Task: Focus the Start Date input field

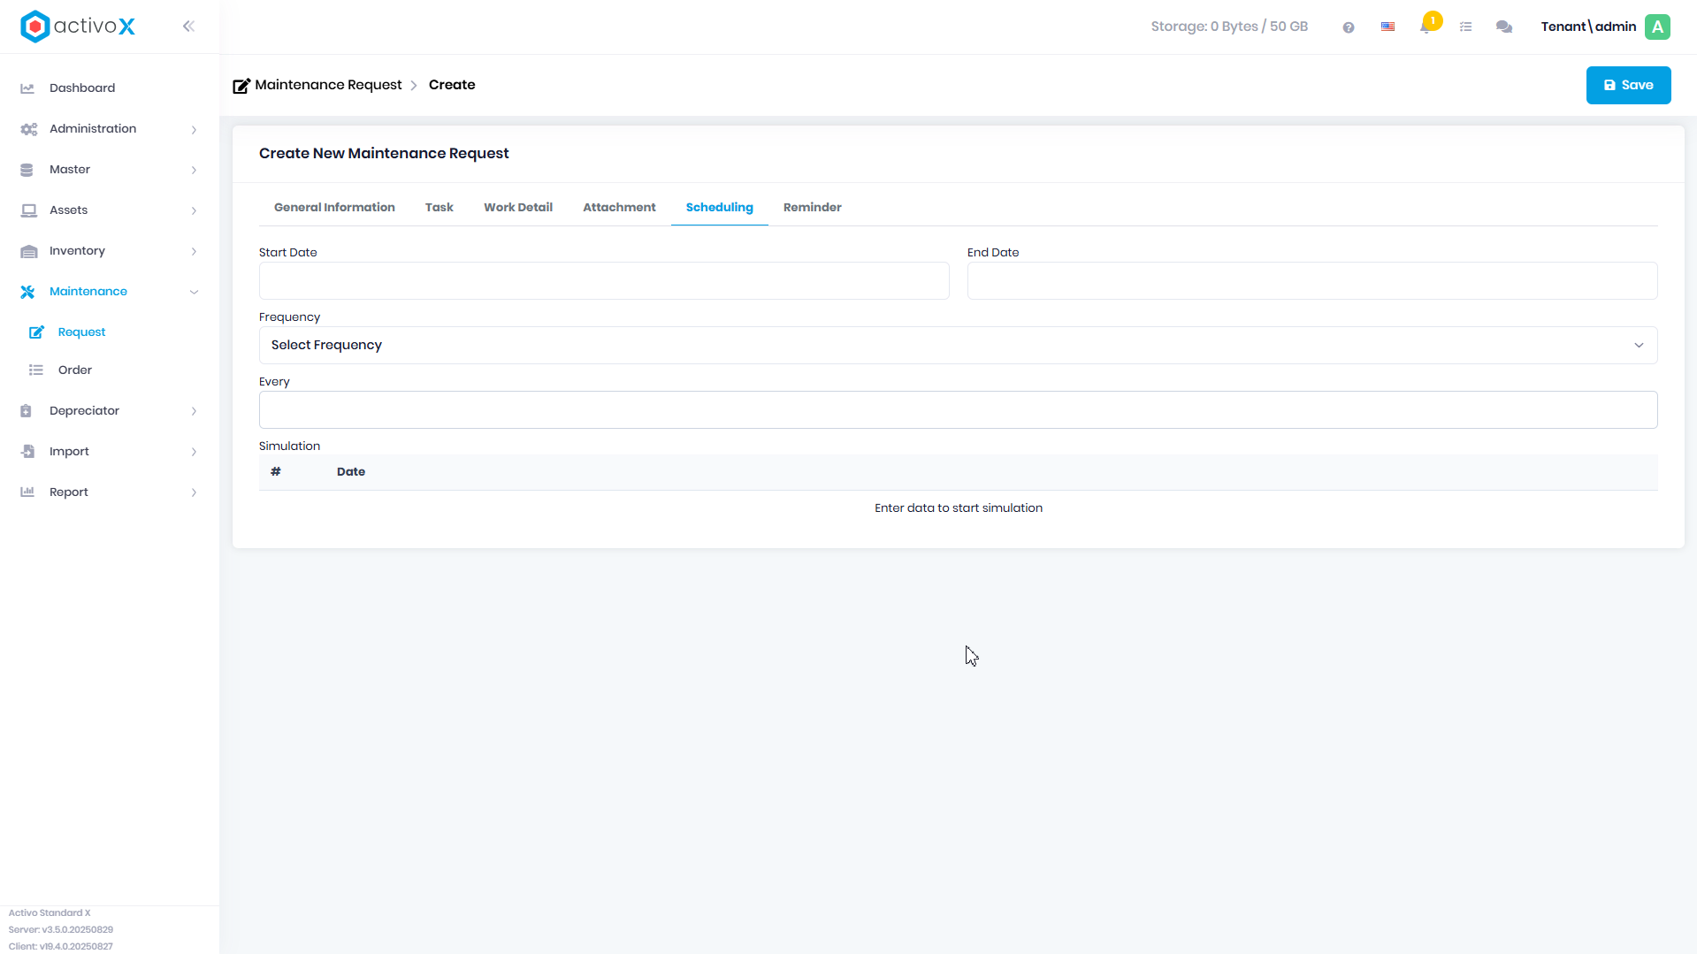Action: pos(604,280)
